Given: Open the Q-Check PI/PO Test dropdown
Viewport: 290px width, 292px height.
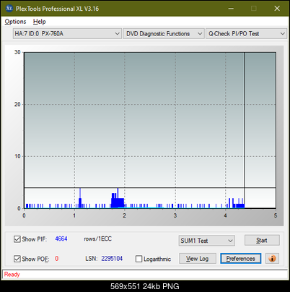Looking at the screenshot, I should tap(246, 34).
